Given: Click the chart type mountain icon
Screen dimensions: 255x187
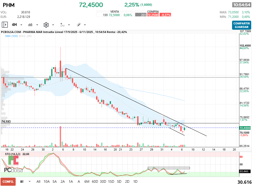Looking at the screenshot, I should 31,25.
